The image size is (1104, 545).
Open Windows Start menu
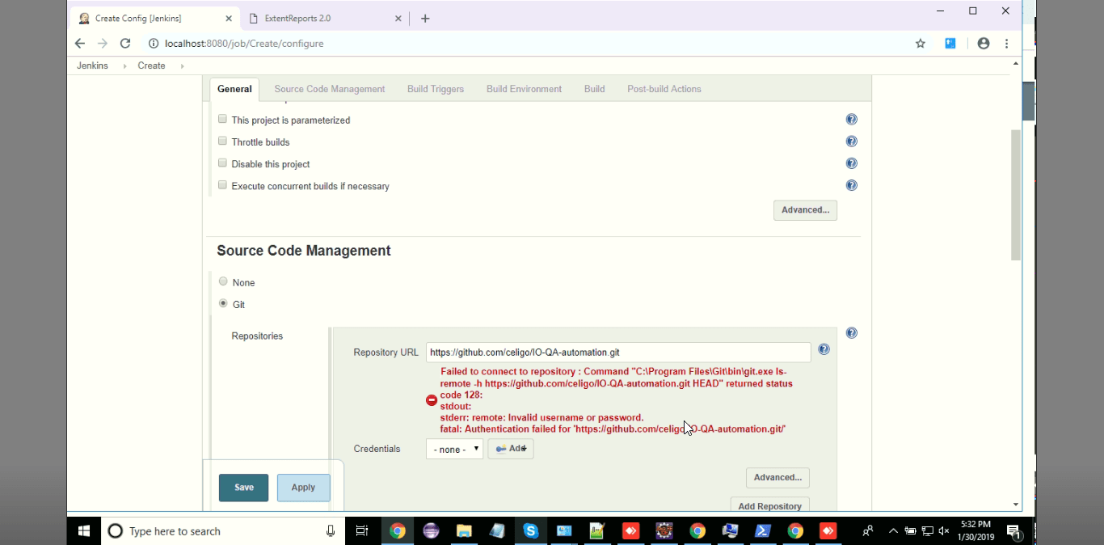[84, 531]
